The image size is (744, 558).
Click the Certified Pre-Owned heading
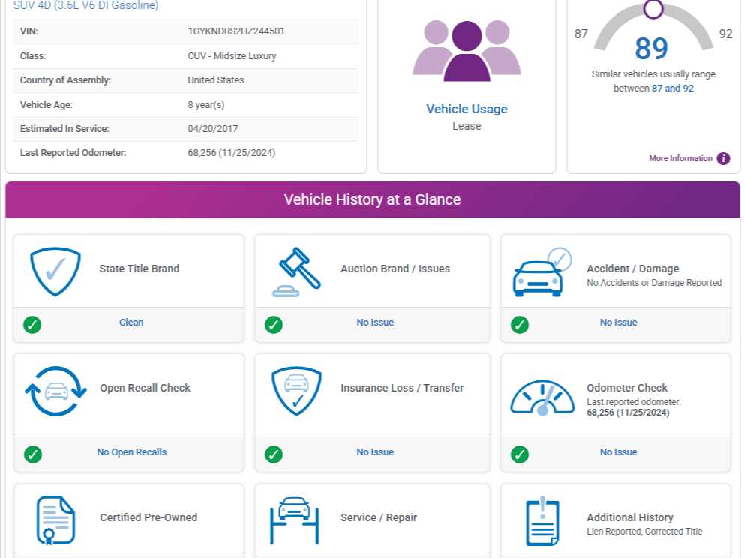148,517
